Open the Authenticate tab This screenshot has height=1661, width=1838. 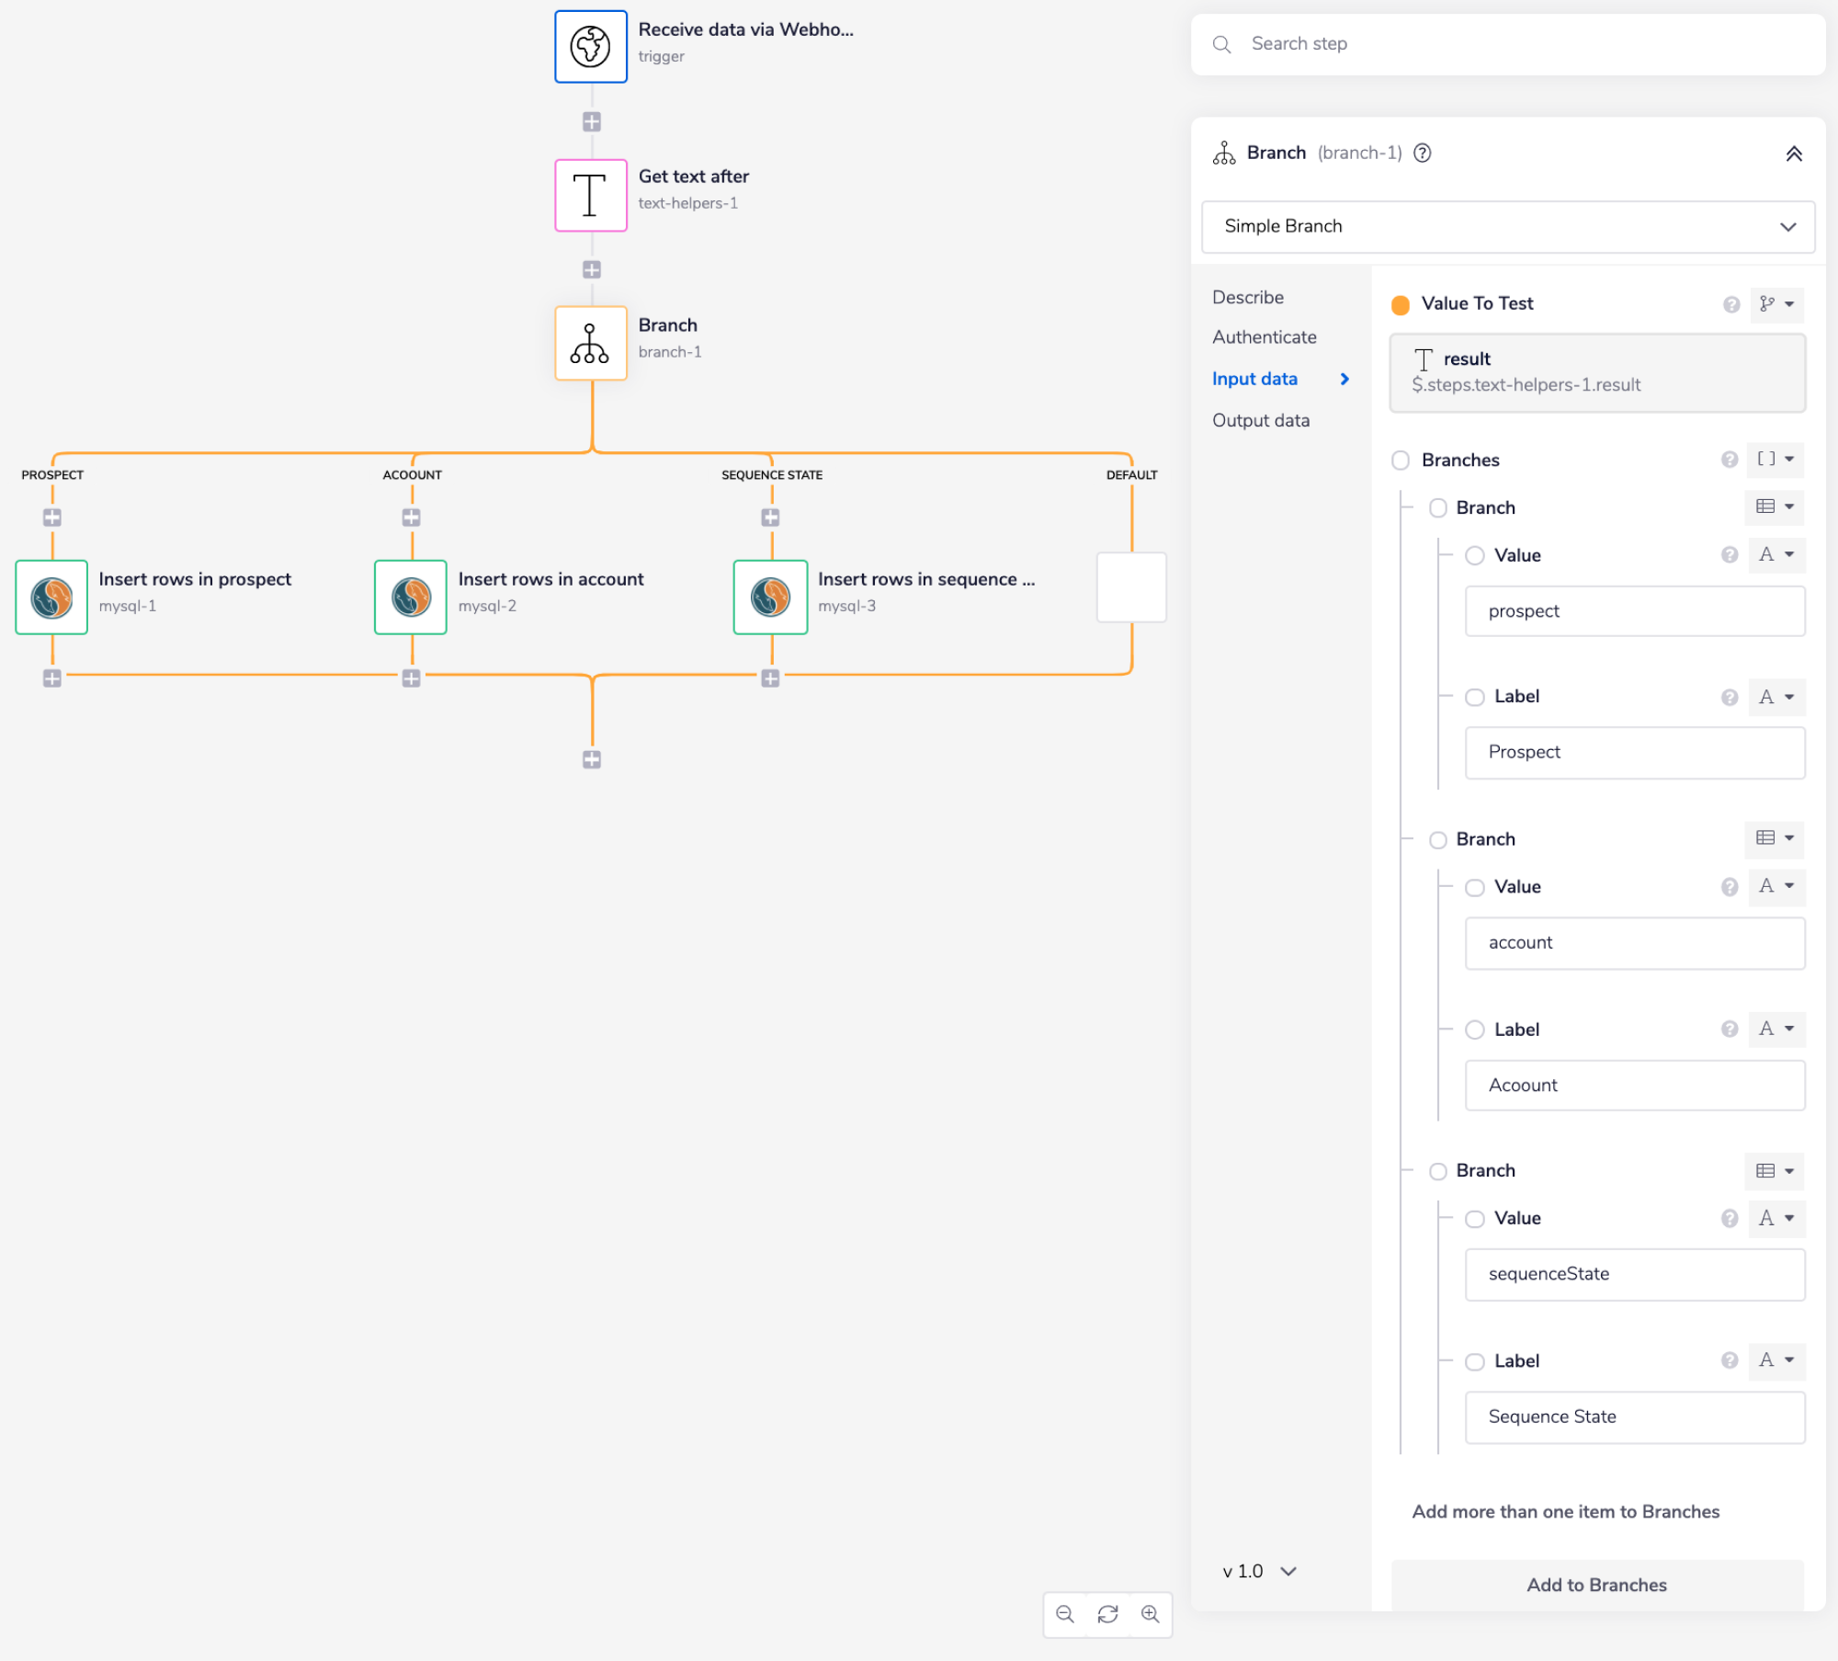click(x=1264, y=337)
